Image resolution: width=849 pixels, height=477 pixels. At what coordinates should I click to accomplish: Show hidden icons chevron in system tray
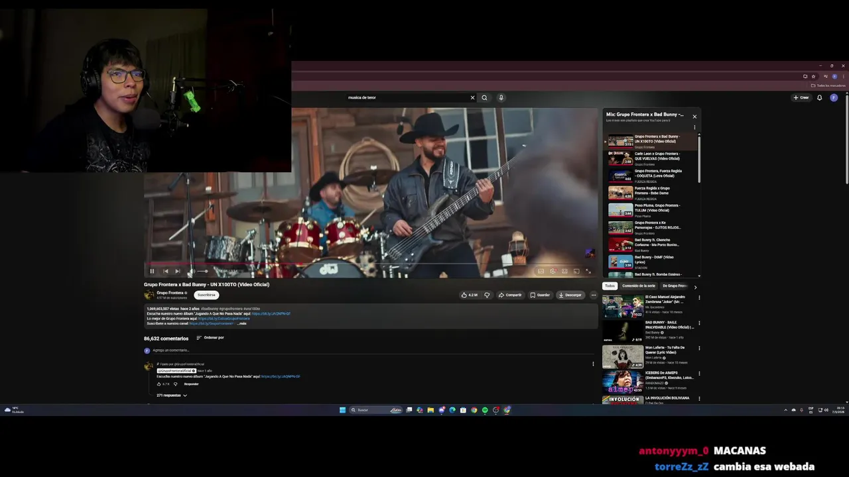point(786,410)
